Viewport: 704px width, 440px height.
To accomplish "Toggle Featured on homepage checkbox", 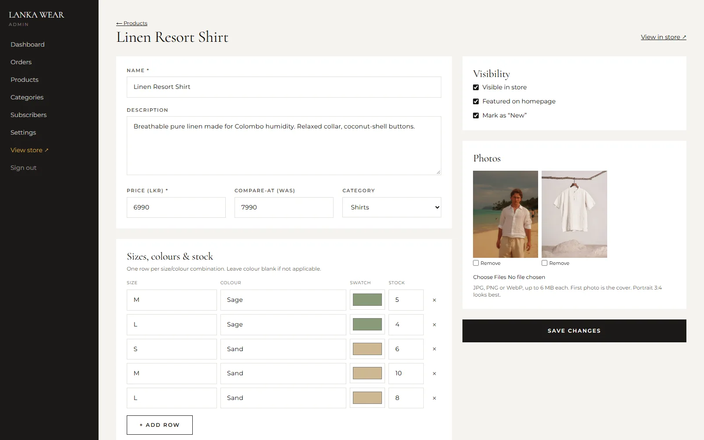I will coord(476,101).
